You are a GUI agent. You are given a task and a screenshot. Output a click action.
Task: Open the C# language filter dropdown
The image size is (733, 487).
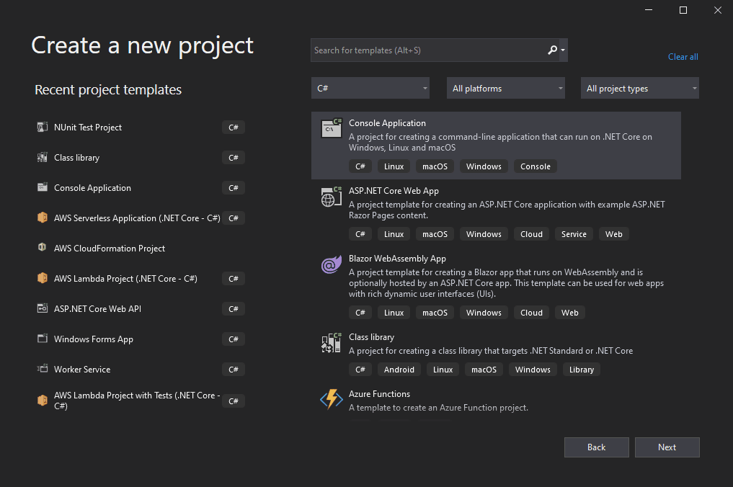tap(370, 89)
